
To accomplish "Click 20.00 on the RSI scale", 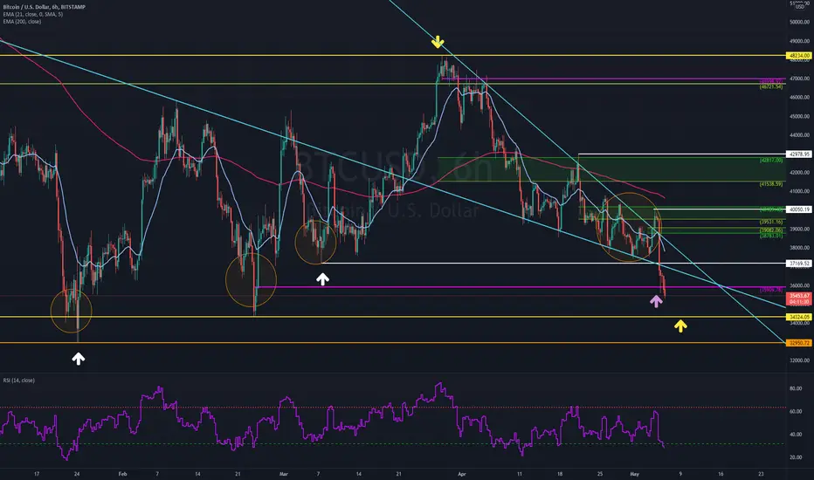I will click(796, 457).
